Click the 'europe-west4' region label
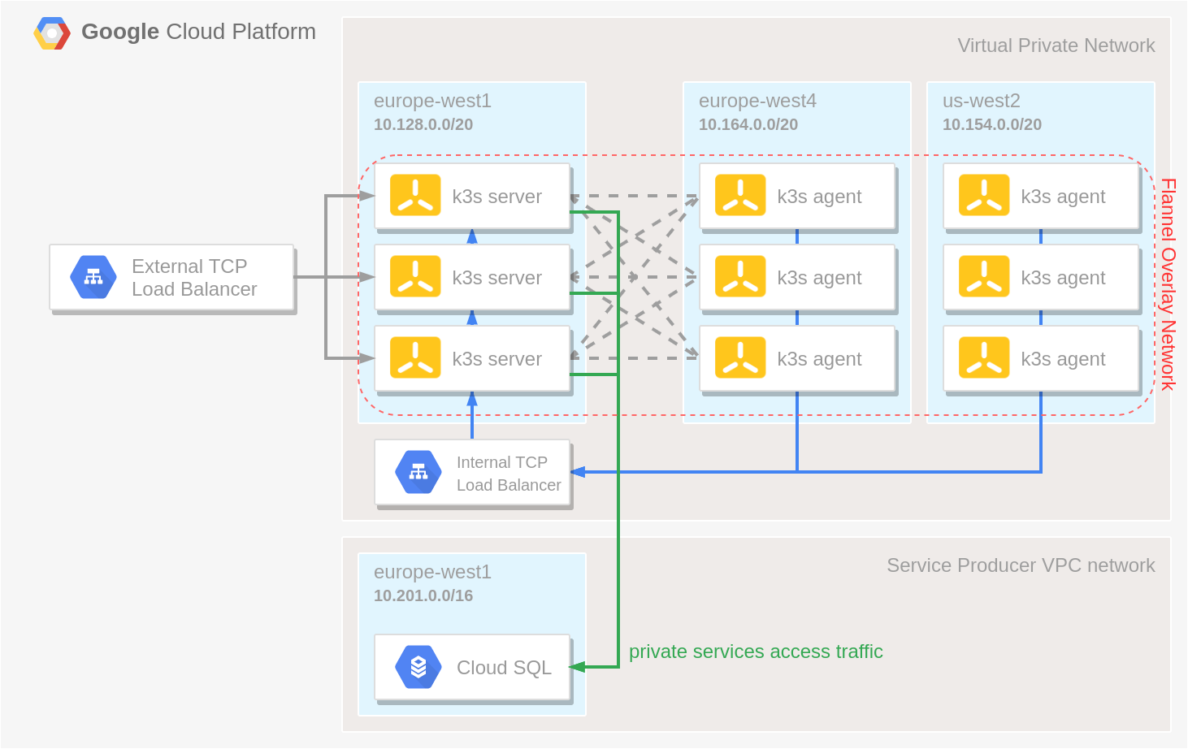The width and height of the screenshot is (1188, 749). pos(757,101)
